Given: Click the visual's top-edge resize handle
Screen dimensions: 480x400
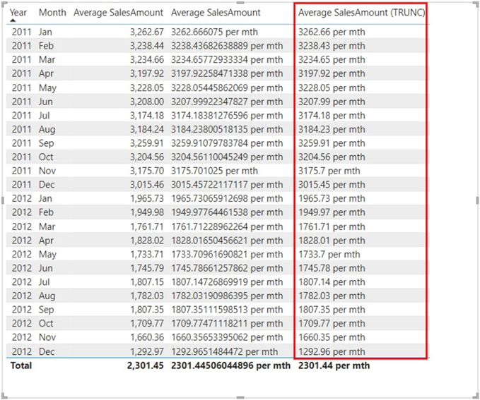Looking at the screenshot, I should point(240,3).
